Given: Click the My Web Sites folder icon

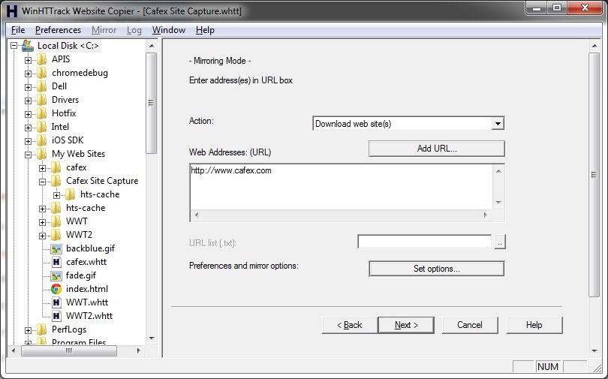Looking at the screenshot, I should (x=41, y=154).
